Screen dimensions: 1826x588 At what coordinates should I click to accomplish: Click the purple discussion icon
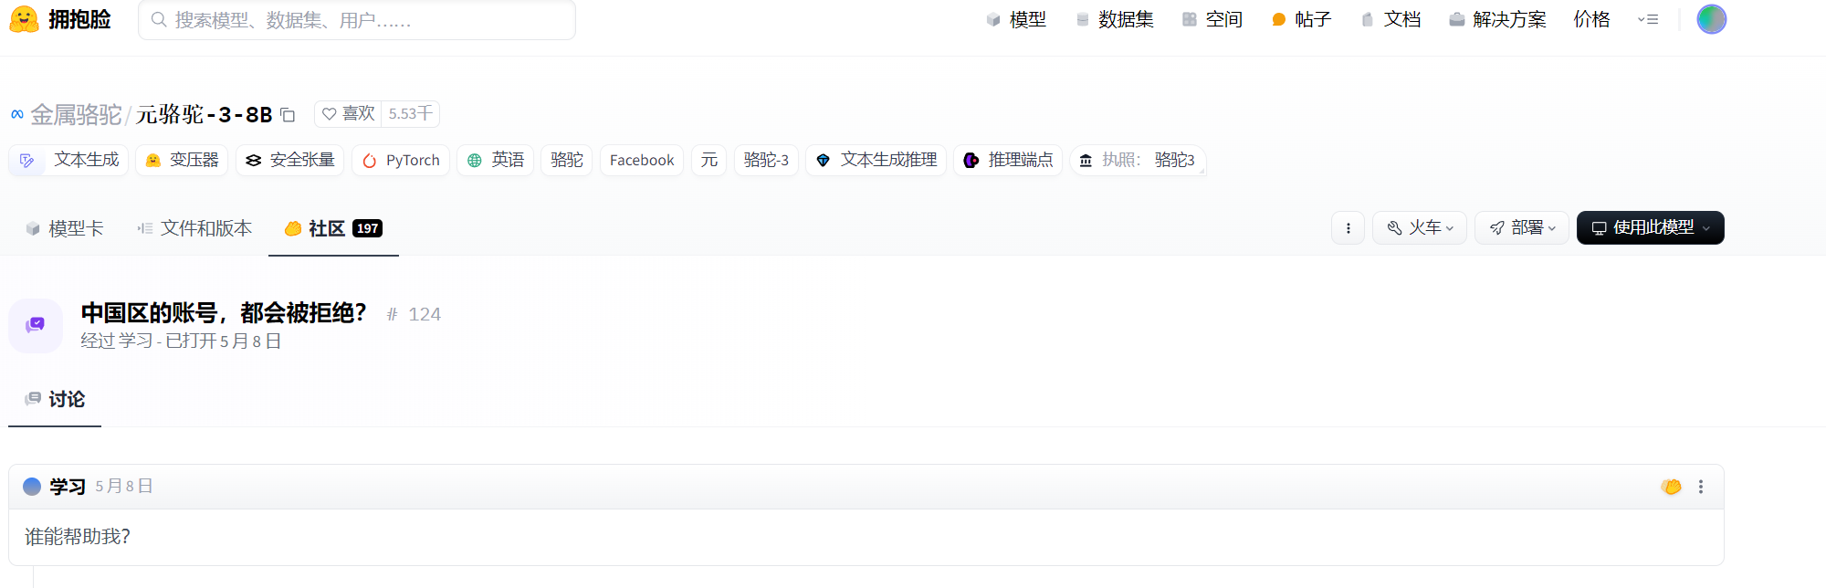tap(36, 325)
